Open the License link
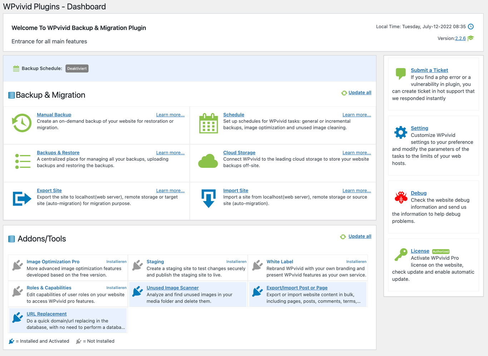 [x=420, y=251]
